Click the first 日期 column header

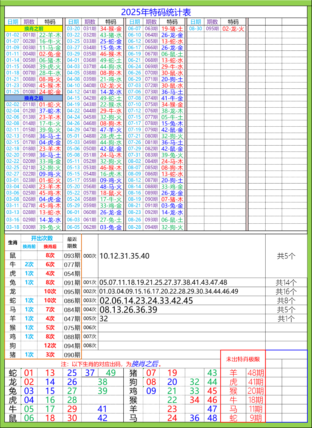click(13, 21)
